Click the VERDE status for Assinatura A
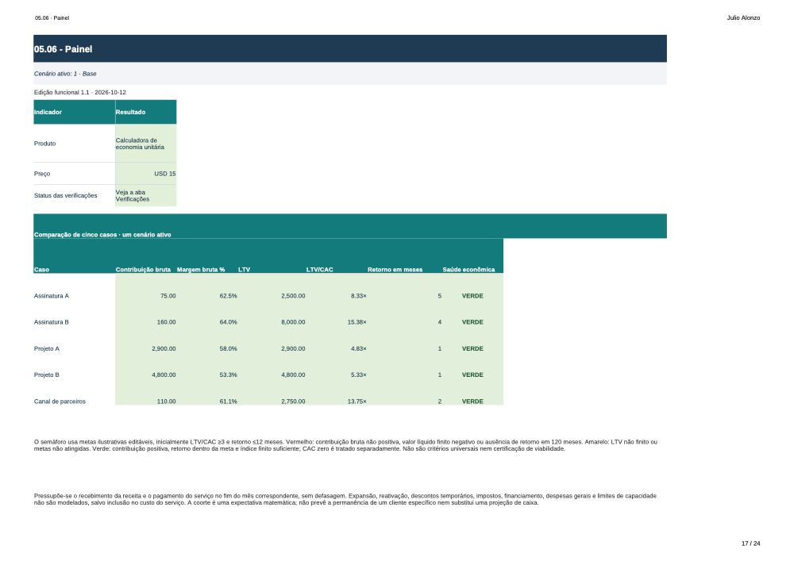Viewport: 794px width, 561px height. coord(472,296)
